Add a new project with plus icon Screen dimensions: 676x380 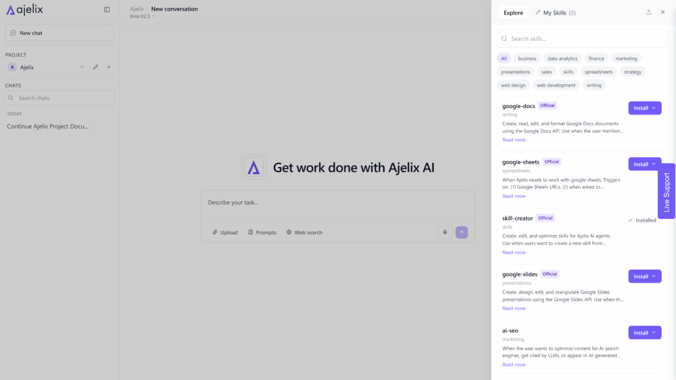click(109, 67)
